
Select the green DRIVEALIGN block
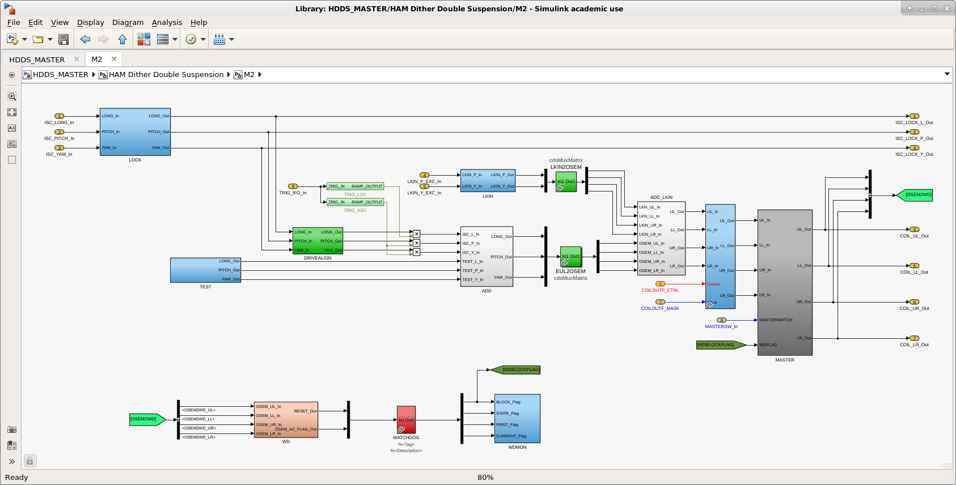pyautogui.click(x=318, y=241)
